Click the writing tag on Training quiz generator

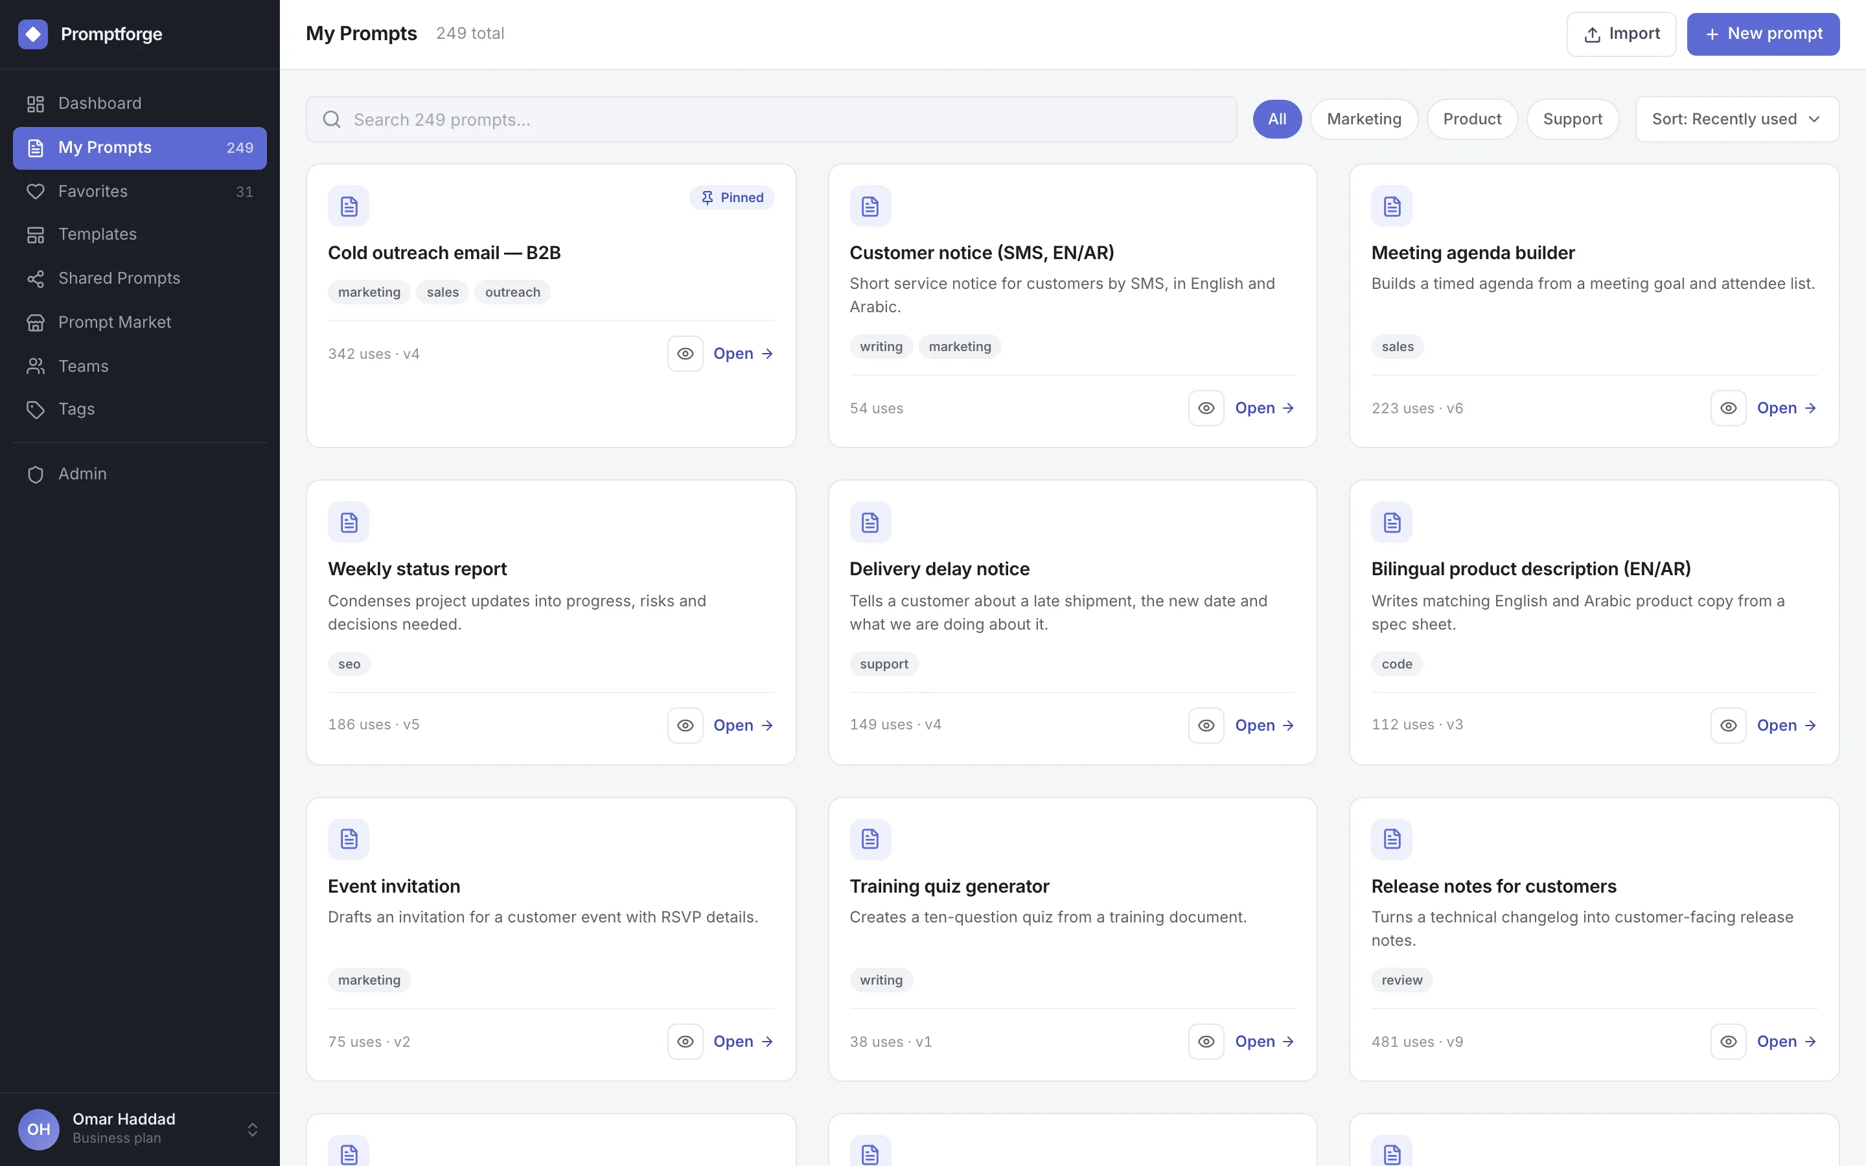click(x=881, y=980)
